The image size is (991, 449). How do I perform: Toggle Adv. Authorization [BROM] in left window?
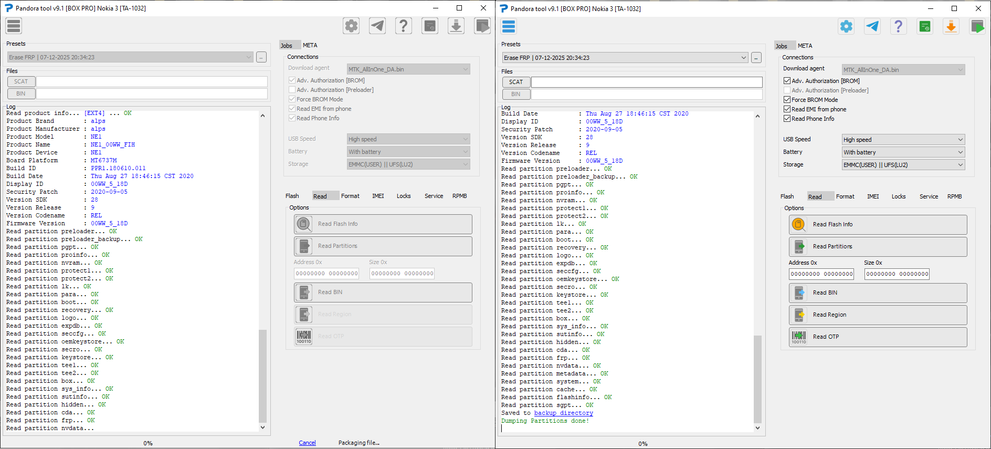coord(292,80)
